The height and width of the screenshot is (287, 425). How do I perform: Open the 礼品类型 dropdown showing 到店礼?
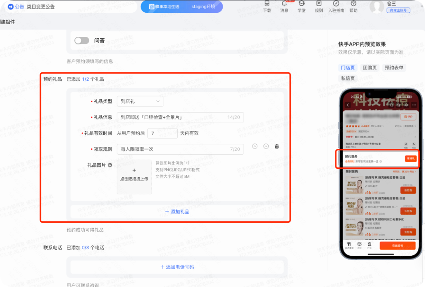(x=140, y=102)
